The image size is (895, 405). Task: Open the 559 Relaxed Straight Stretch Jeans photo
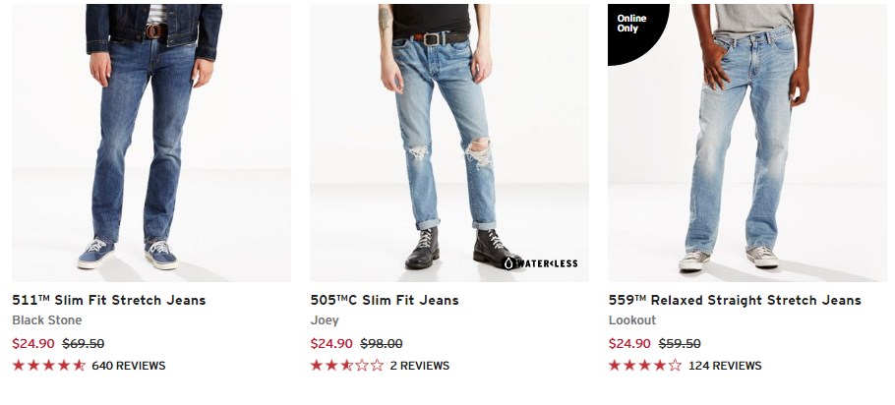(x=747, y=143)
